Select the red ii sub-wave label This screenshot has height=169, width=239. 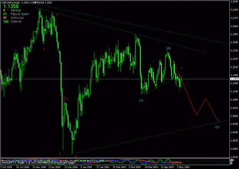(x=181, y=68)
